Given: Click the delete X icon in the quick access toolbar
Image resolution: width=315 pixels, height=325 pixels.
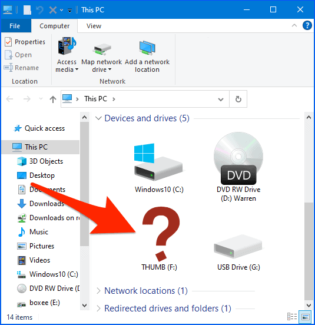Looking at the screenshot, I should coord(53,10).
